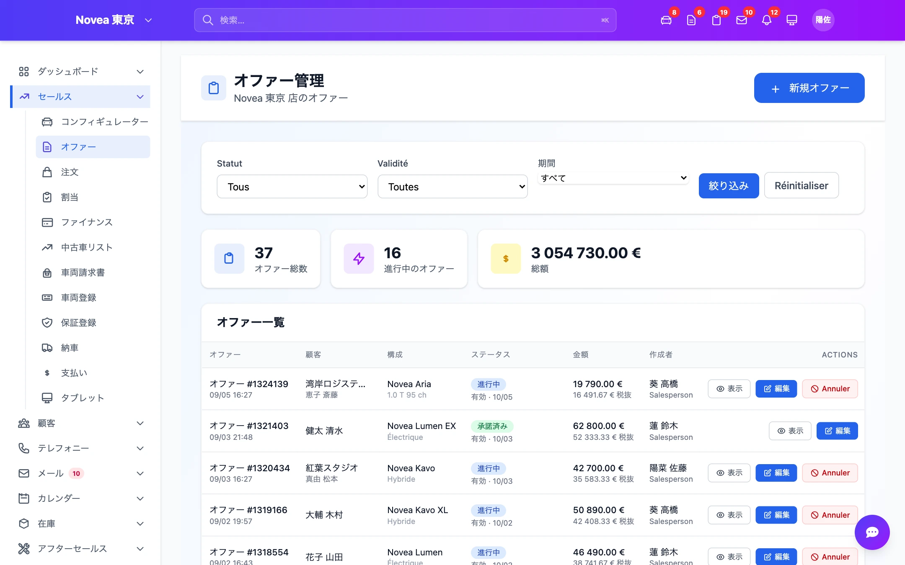This screenshot has width=905, height=565.
Task: Click offer #1321403 row title
Action: (249, 426)
